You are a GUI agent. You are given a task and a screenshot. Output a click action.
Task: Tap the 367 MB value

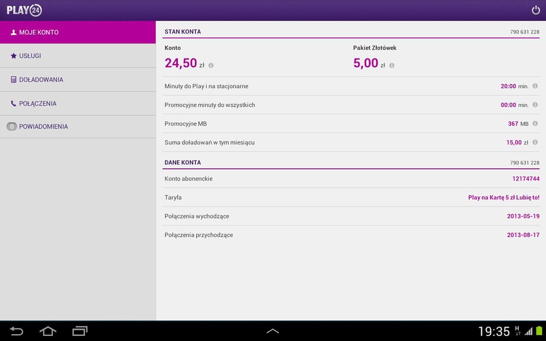[x=513, y=124]
